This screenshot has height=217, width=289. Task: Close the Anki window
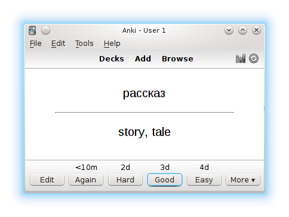point(256,30)
